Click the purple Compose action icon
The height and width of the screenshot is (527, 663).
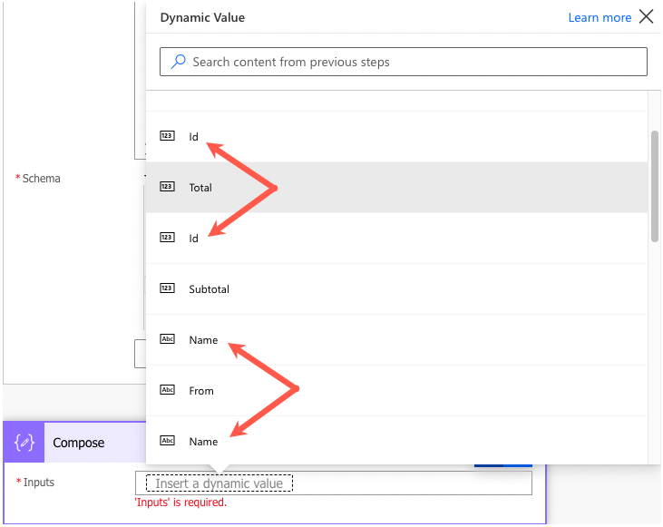(24, 443)
